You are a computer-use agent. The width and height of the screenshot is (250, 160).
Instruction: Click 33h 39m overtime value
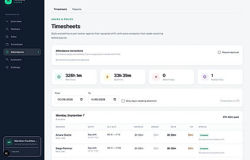[122, 75]
